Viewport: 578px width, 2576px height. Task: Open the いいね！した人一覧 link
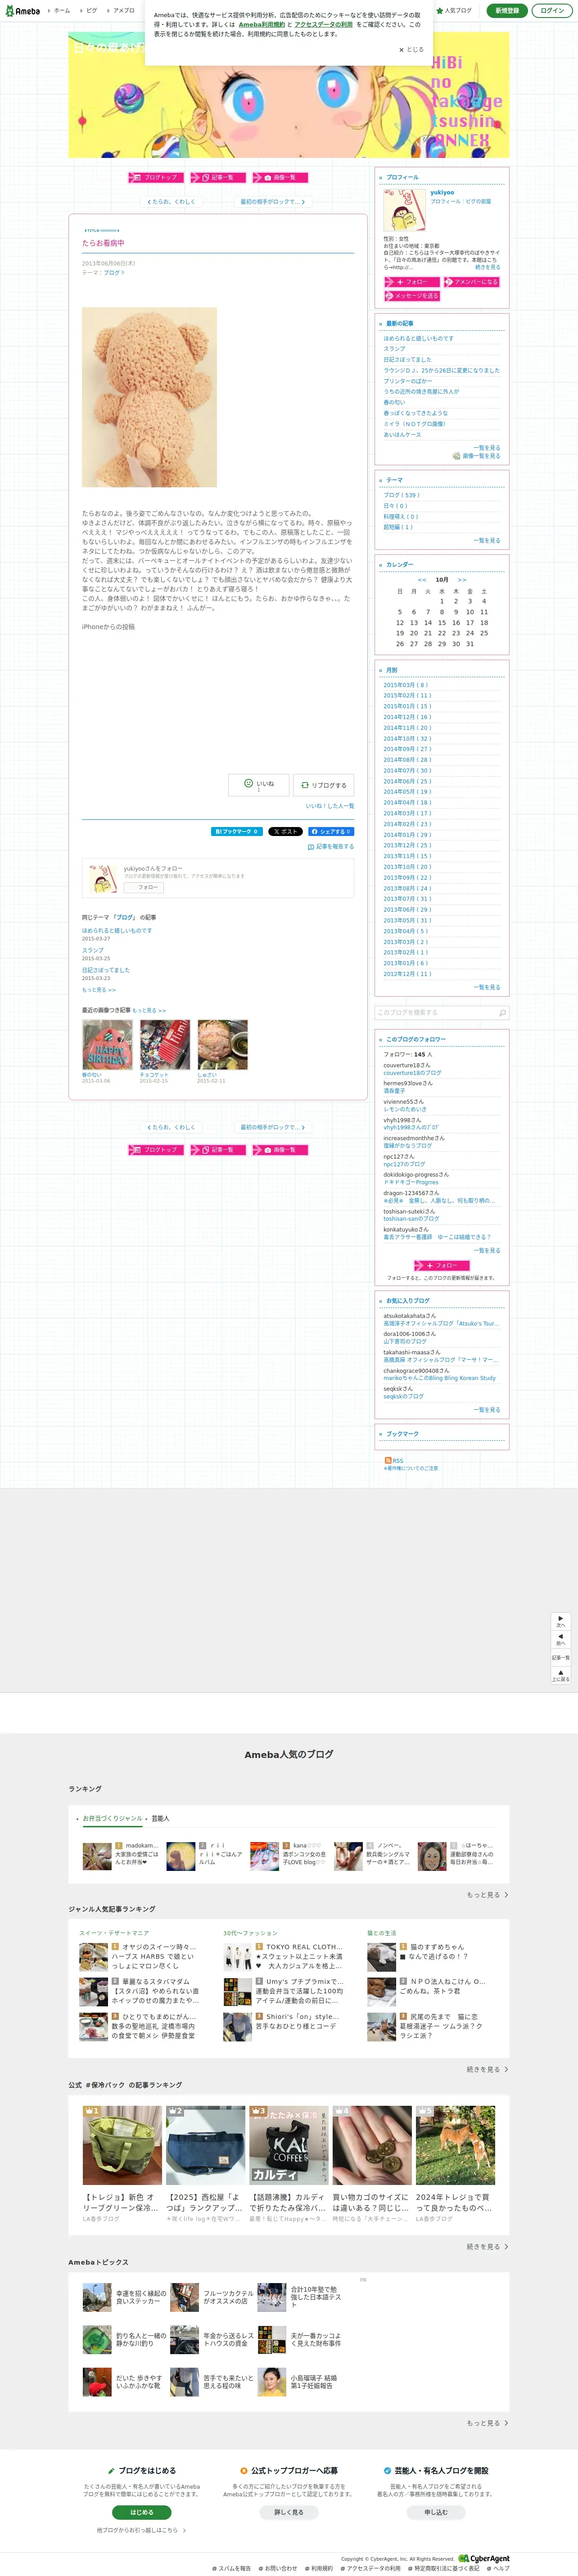pos(329,805)
